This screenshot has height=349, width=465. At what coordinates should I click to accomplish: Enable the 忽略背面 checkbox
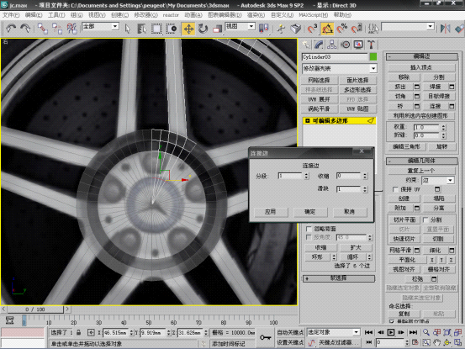pyautogui.click(x=309, y=229)
